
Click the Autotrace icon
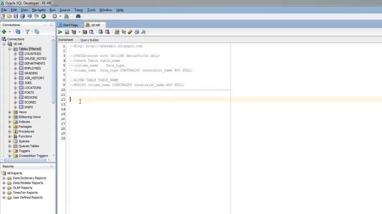85,32
